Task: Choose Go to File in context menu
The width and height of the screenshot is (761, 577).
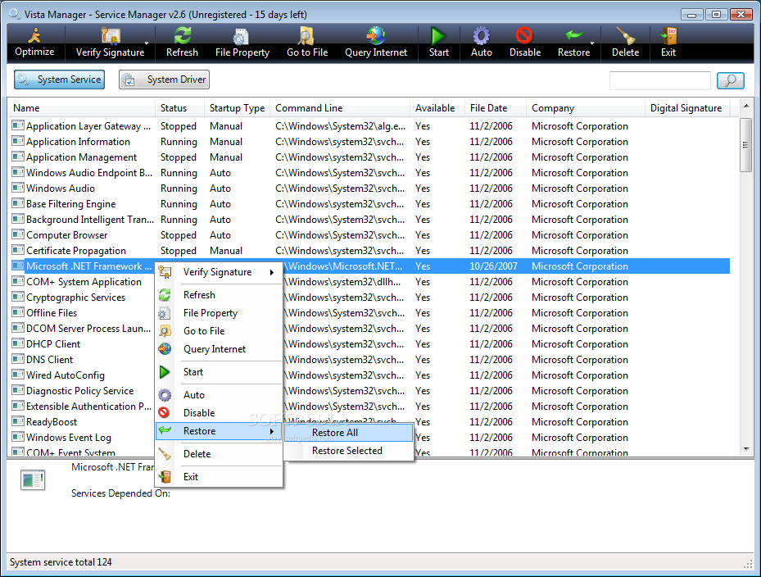Action: [x=219, y=331]
